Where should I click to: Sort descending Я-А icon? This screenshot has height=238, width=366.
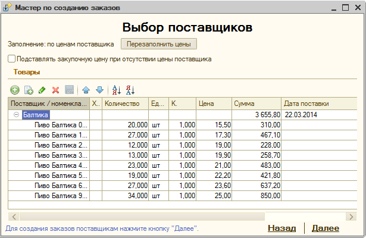(x=130, y=90)
